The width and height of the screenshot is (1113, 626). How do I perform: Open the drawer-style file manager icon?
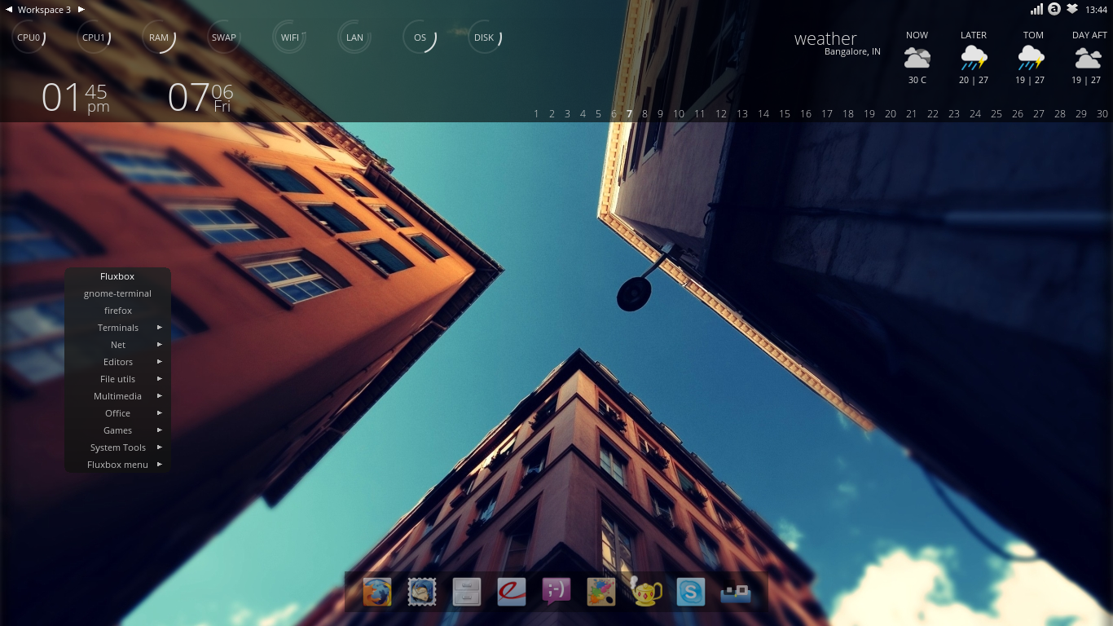coord(466,593)
